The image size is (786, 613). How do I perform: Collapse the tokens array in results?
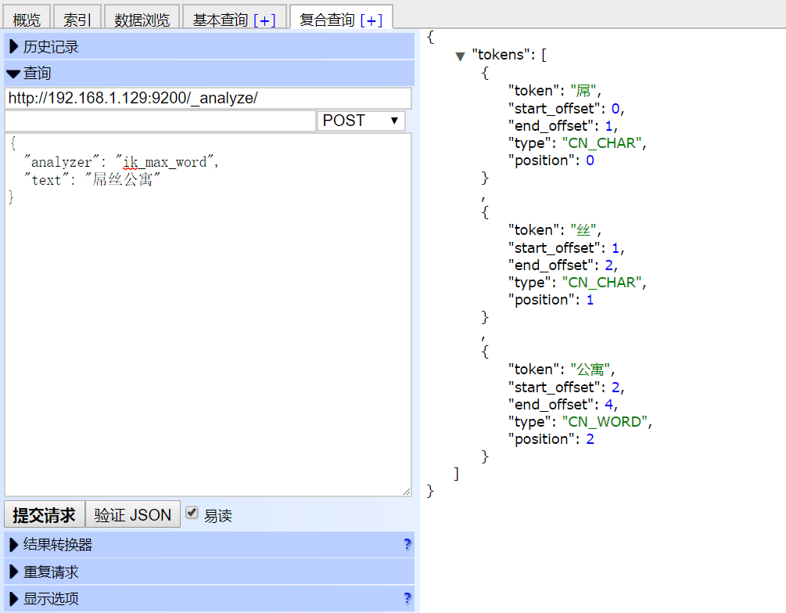[x=461, y=56]
